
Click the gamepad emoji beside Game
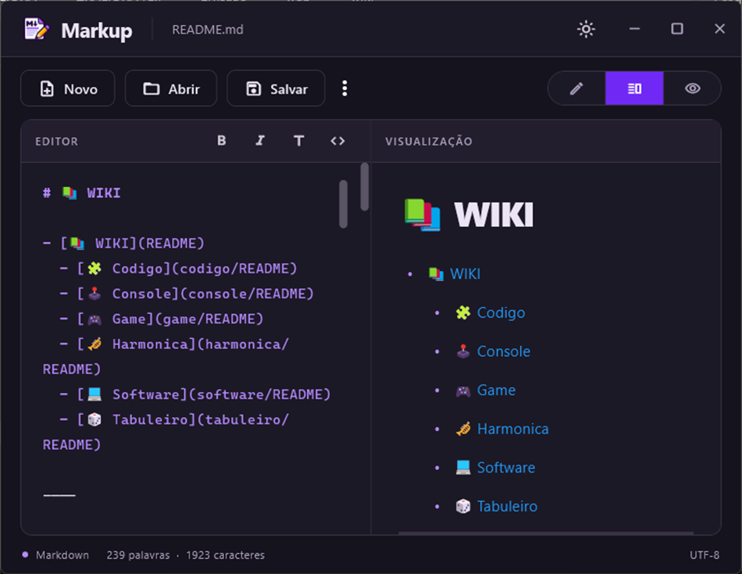463,391
